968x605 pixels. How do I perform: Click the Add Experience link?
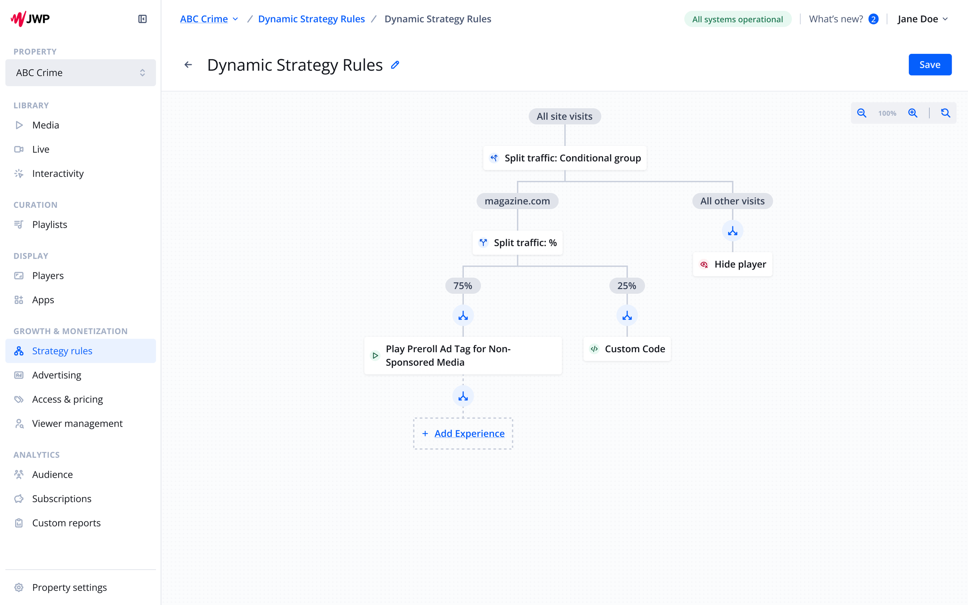(469, 434)
